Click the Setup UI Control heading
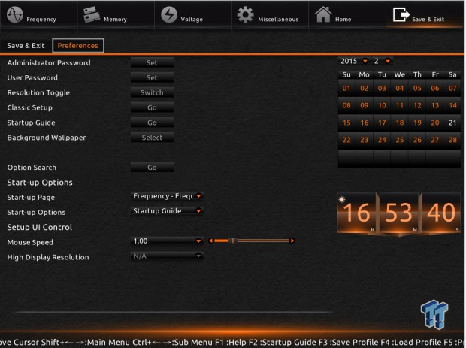This screenshot has height=348, width=466. tap(40, 227)
